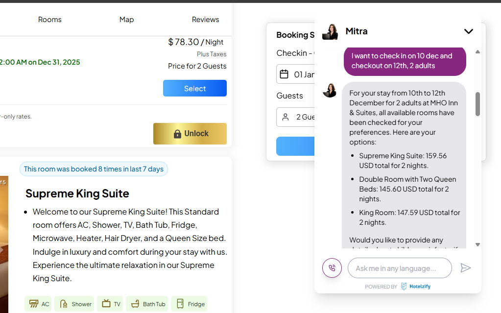
Task: Click the Shower amenity icon
Action: 63,304
